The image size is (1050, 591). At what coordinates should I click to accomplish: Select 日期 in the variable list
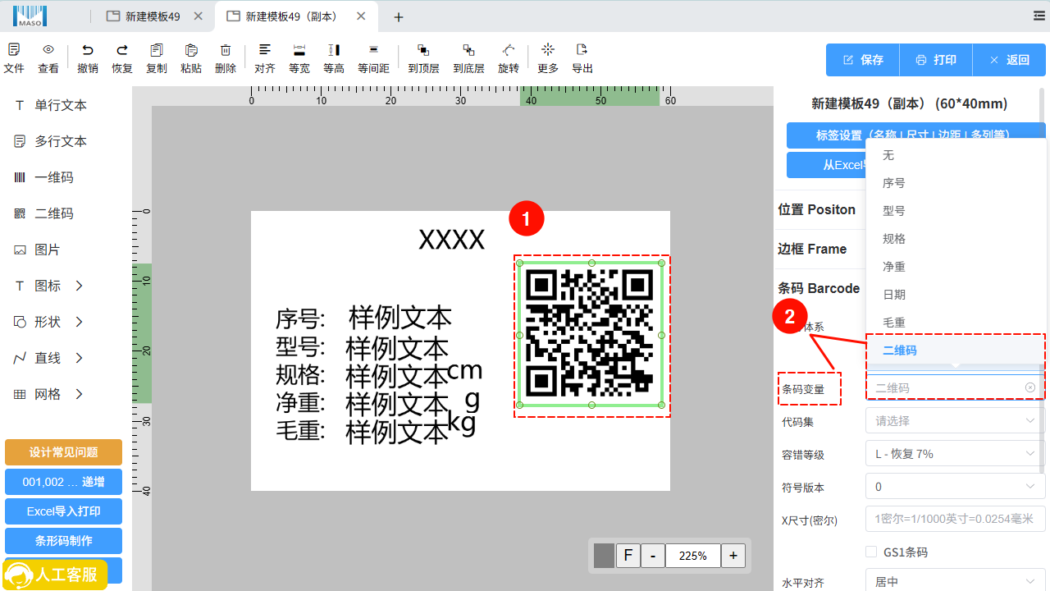point(956,295)
